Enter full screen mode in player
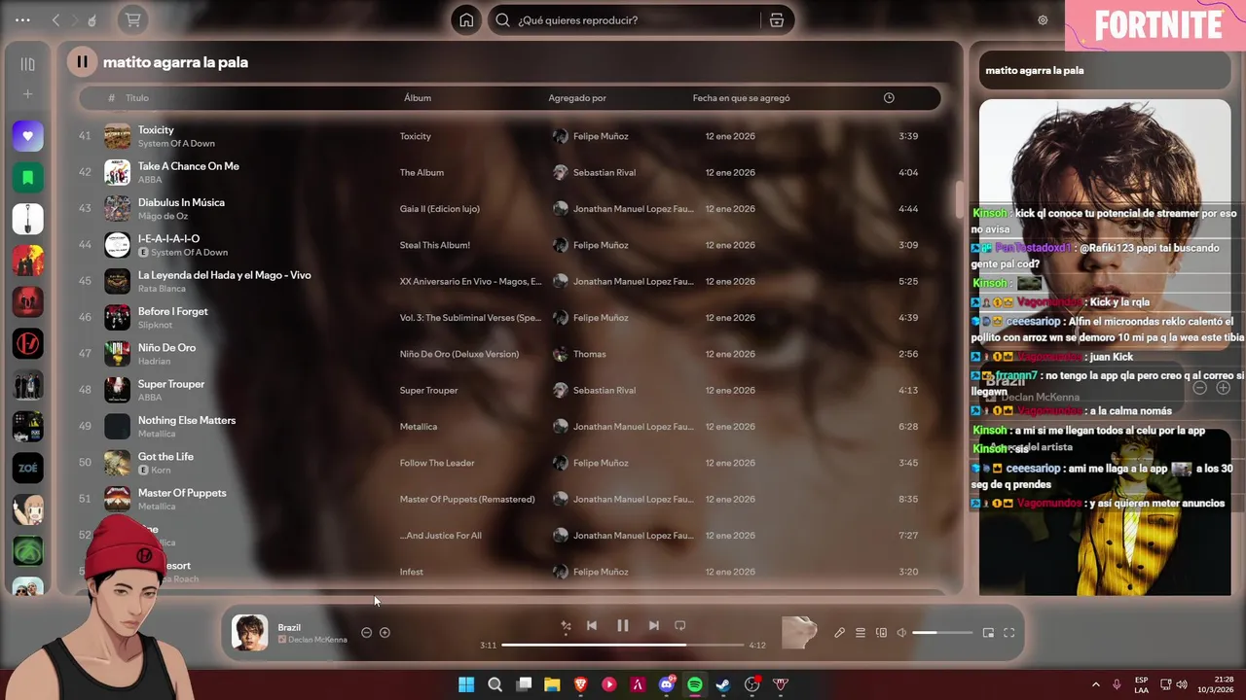The image size is (1246, 700). [x=1009, y=633]
